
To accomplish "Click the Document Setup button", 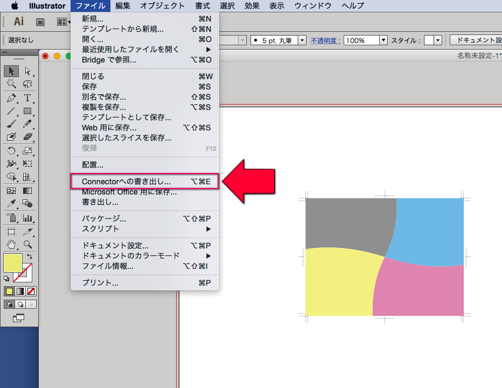I will 476,40.
